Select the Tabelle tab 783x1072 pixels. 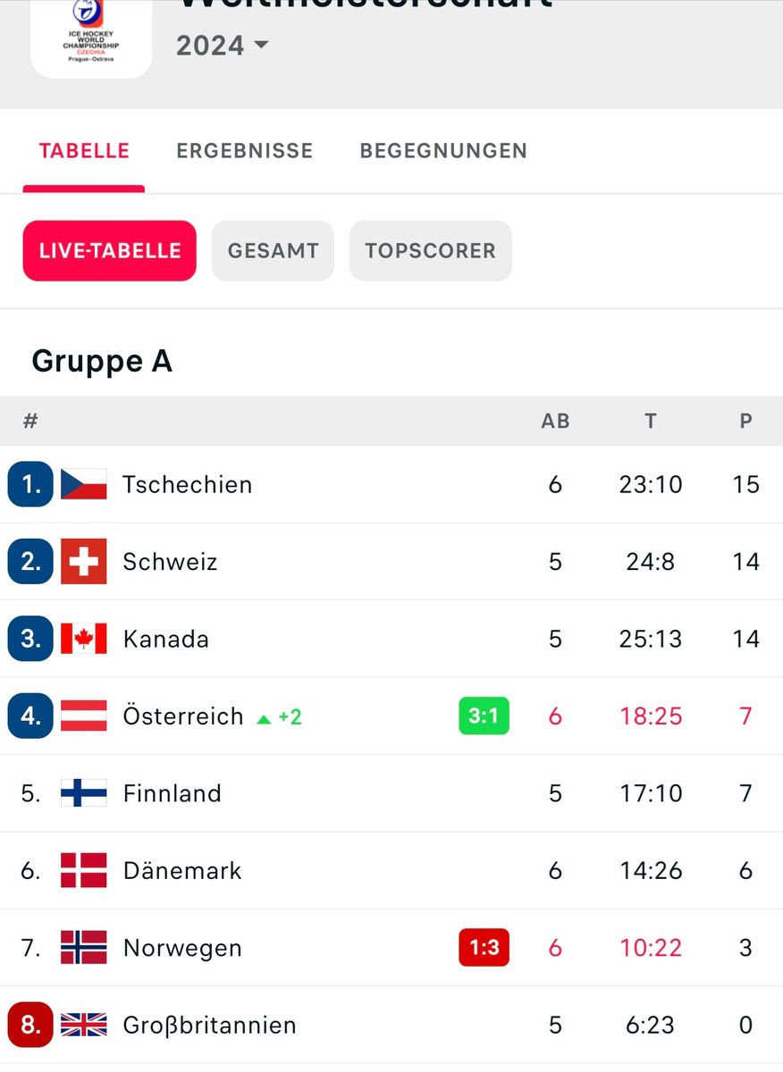84,151
